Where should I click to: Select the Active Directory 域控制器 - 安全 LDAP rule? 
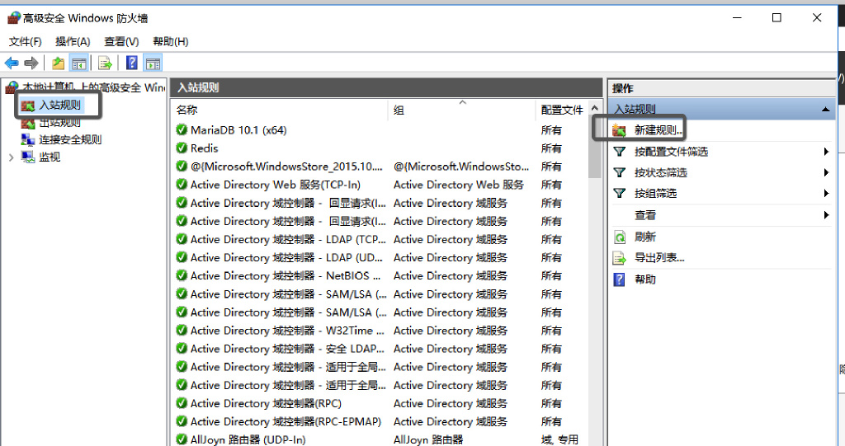pyautogui.click(x=287, y=349)
